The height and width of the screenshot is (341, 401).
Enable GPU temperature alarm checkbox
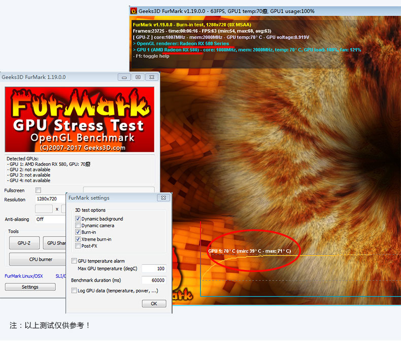point(74,261)
